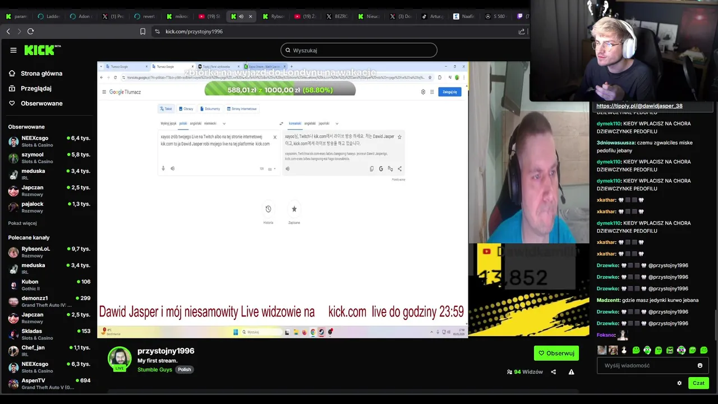Go back in the browser
718x404 pixels.
pos(8,31)
